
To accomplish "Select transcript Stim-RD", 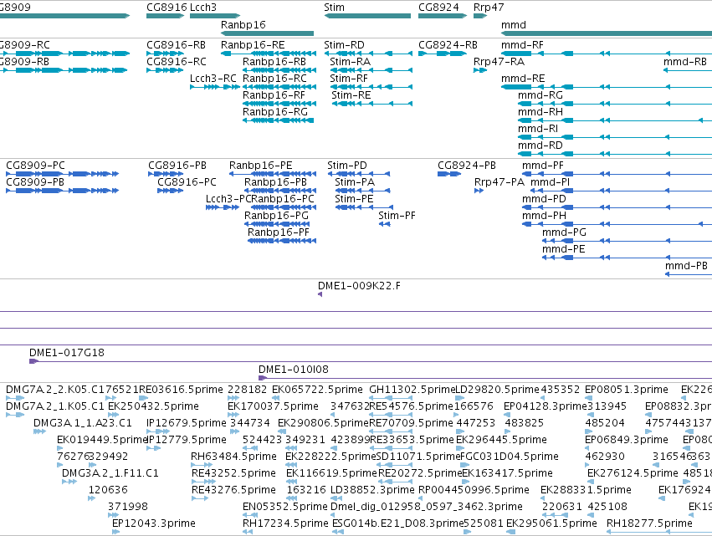I will click(368, 54).
